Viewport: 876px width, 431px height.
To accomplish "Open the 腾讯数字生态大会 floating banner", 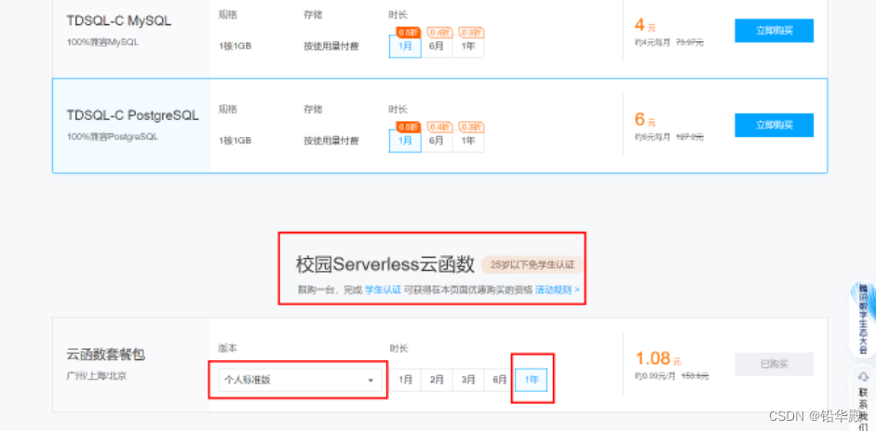I will [862, 318].
